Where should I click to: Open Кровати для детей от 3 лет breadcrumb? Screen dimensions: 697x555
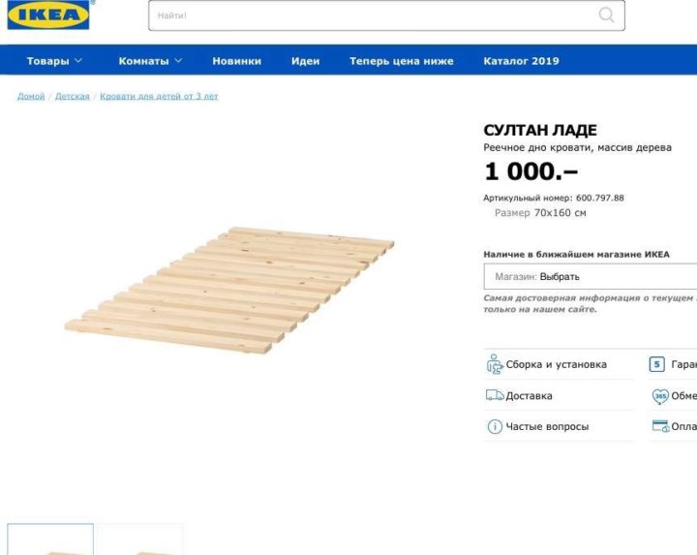(159, 96)
